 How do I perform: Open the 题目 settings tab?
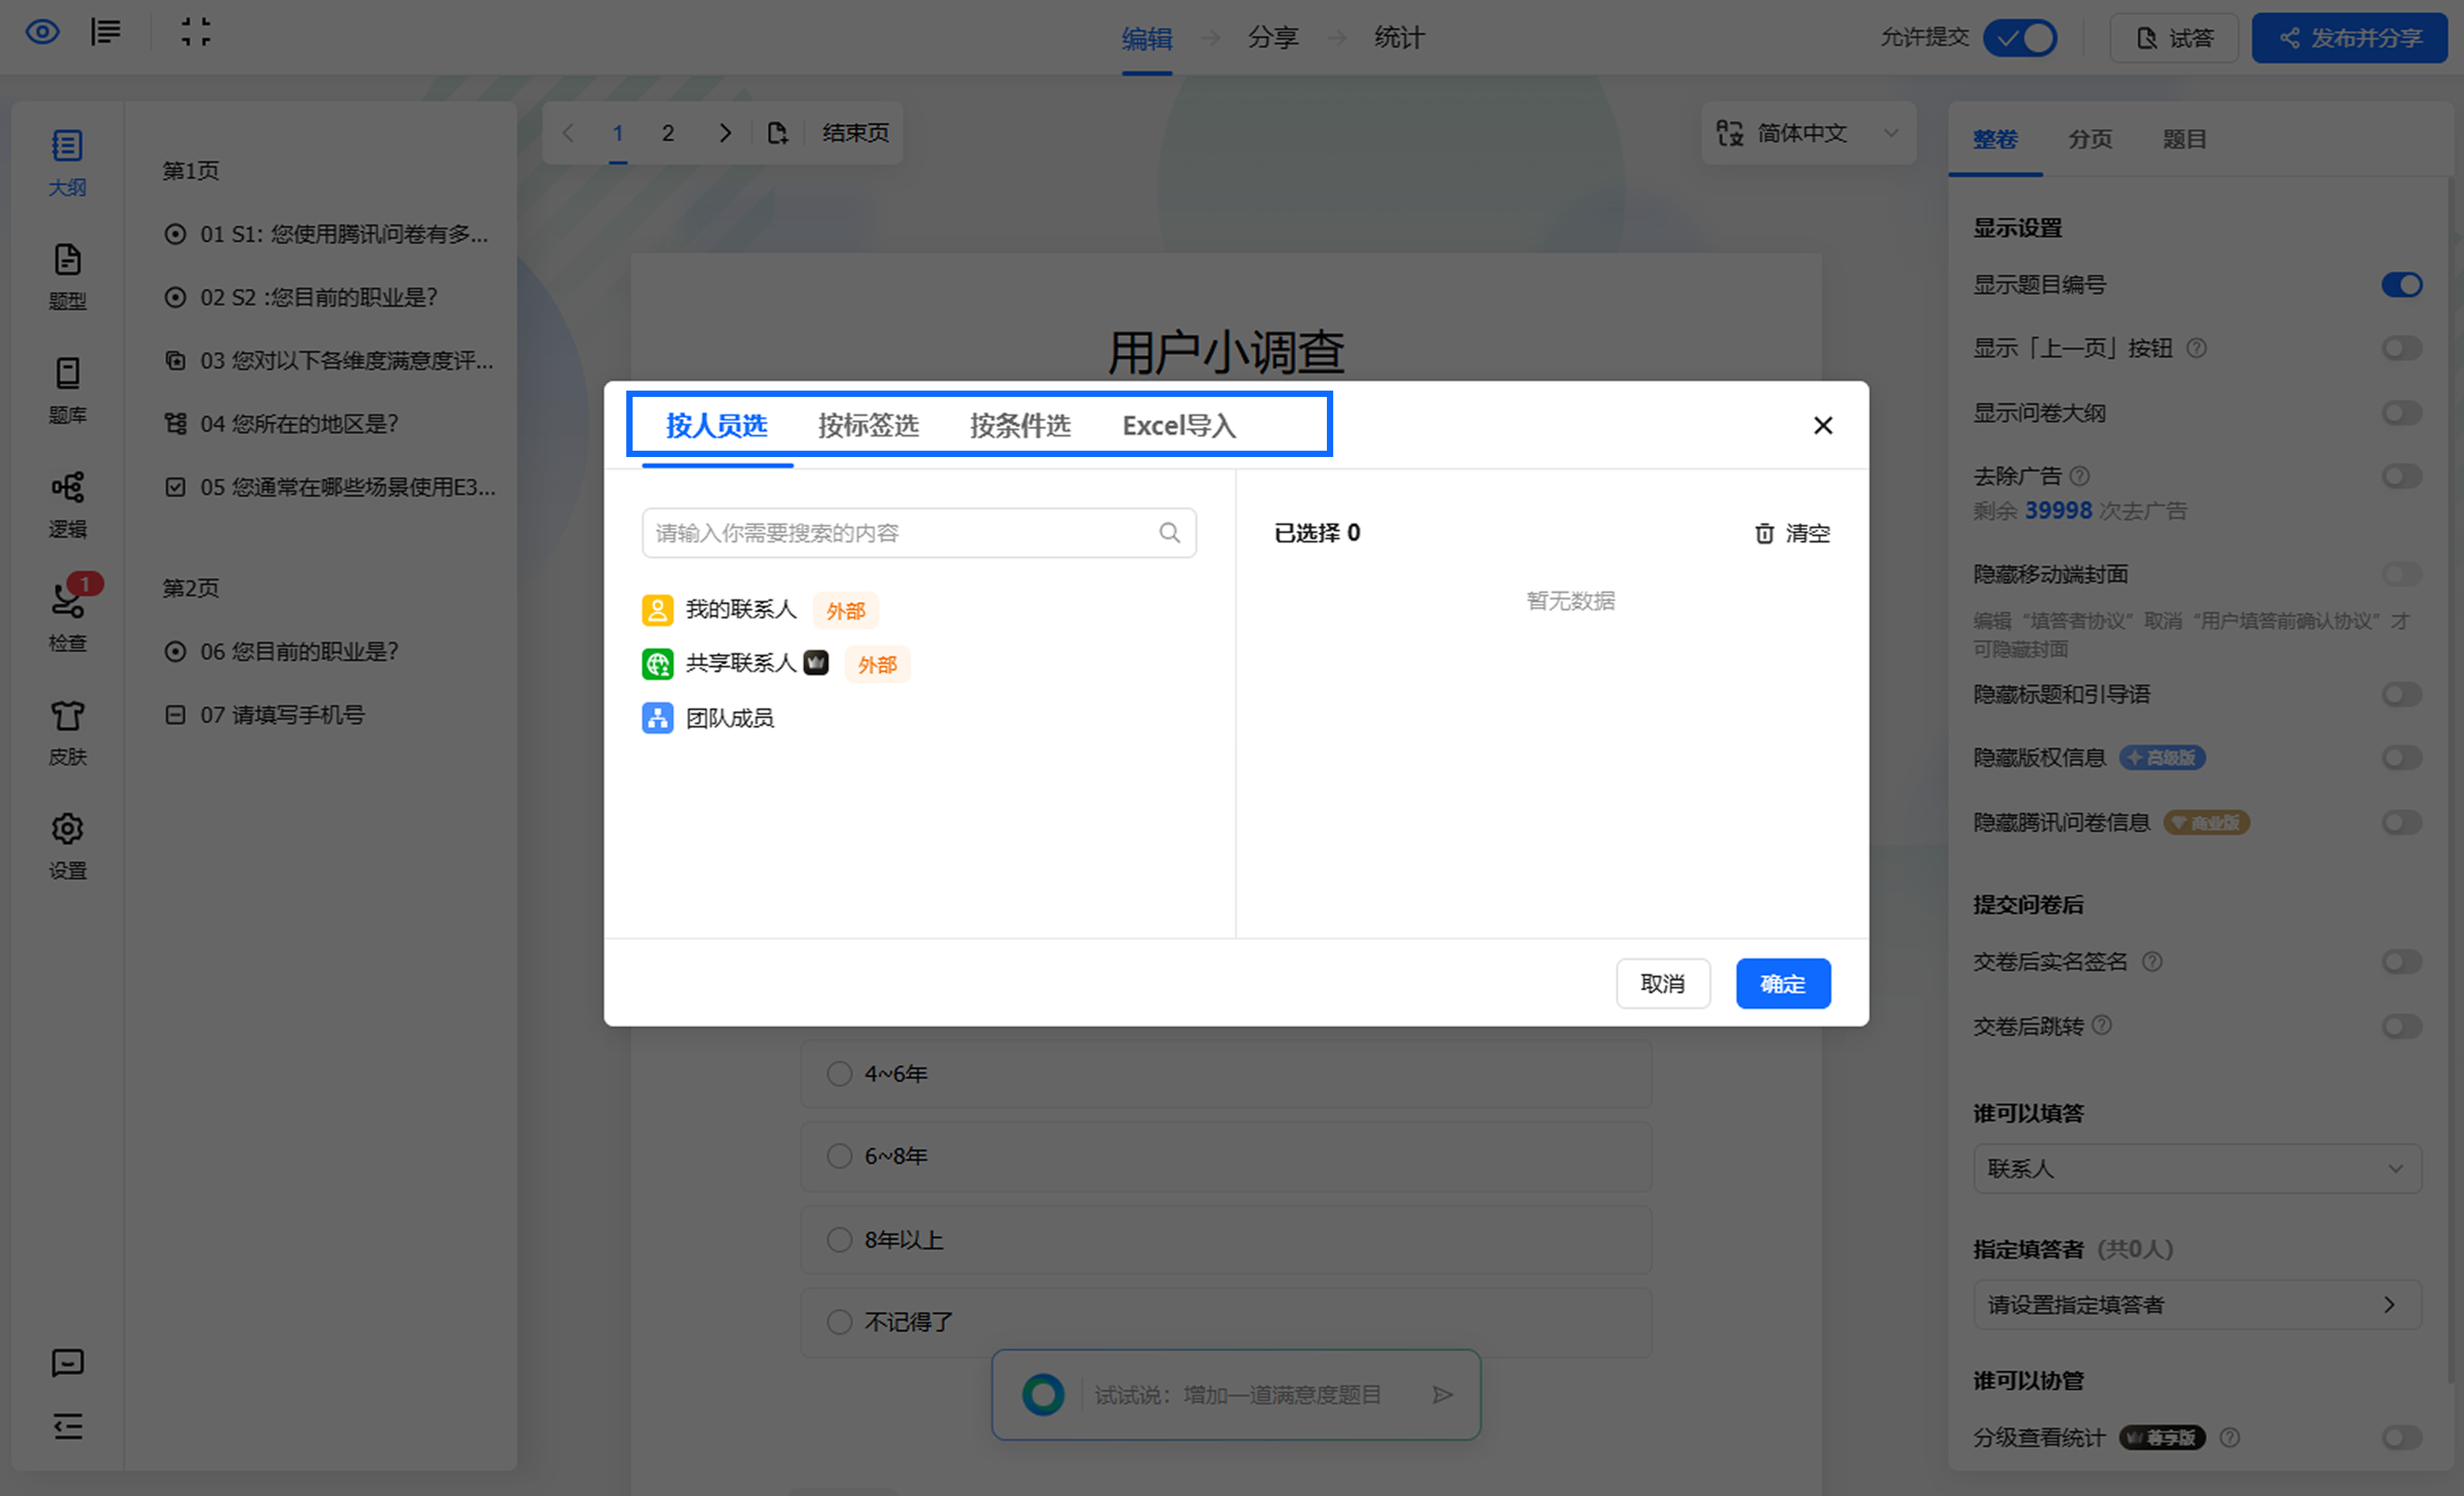(x=2184, y=139)
